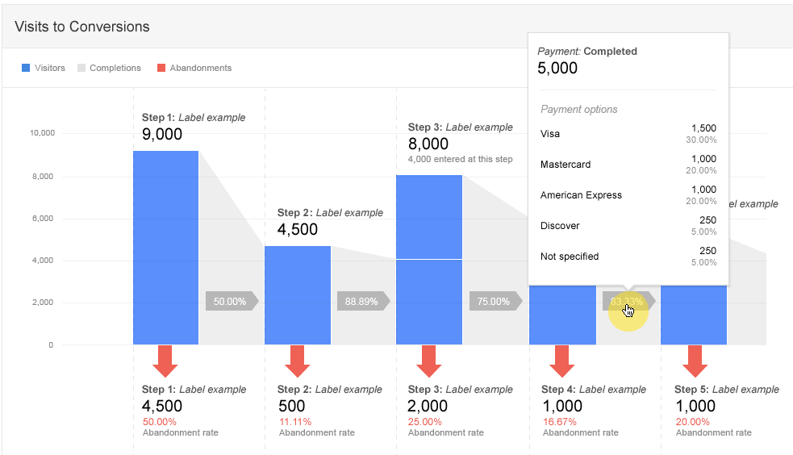Click the red 50.00% abandonment rate text
The height and width of the screenshot is (455, 793).
click(x=160, y=422)
